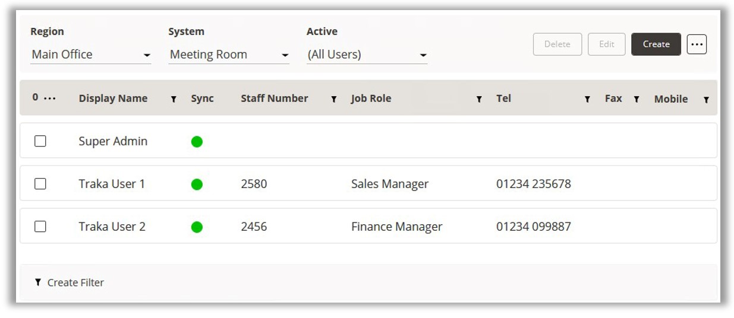Screen dimensions: 734x318
Task: Sort by the Display Name column header
Action: point(113,99)
